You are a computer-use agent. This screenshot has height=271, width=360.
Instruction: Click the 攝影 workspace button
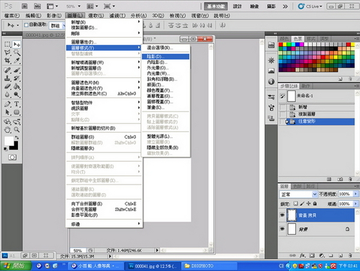click(x=271, y=7)
